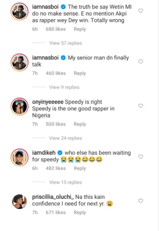View the 671 likes list
Viewport: 159px width, 231px height.
55,213
